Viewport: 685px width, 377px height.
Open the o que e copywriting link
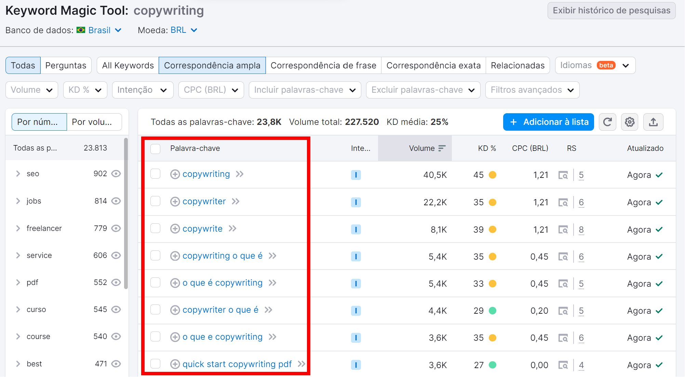click(223, 337)
